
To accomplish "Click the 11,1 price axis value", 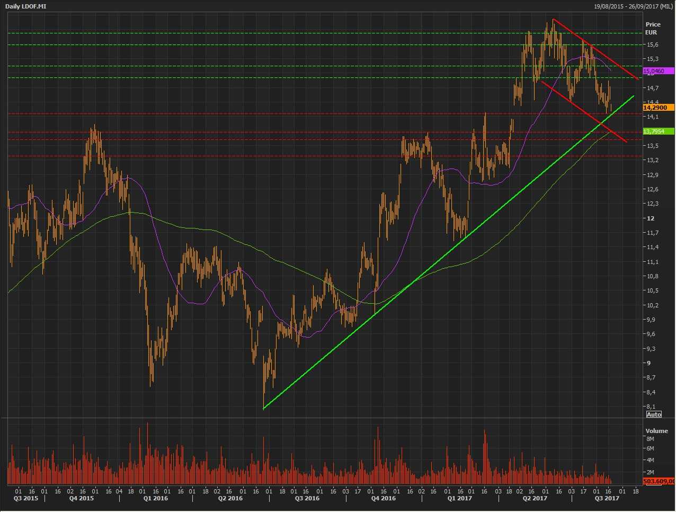I will tap(652, 262).
